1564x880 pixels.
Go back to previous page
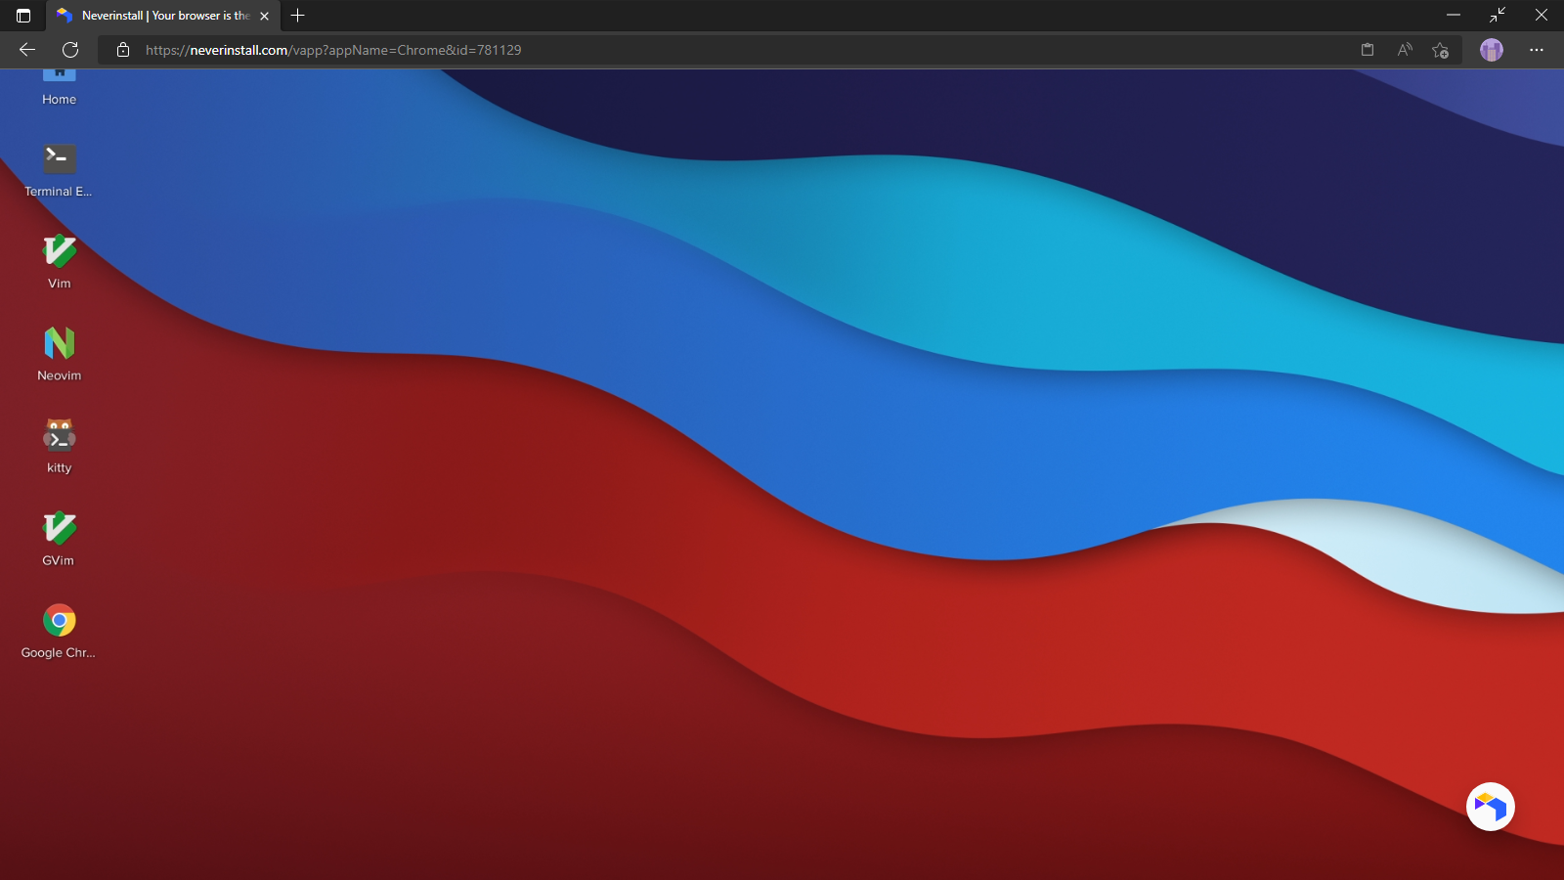[27, 50]
